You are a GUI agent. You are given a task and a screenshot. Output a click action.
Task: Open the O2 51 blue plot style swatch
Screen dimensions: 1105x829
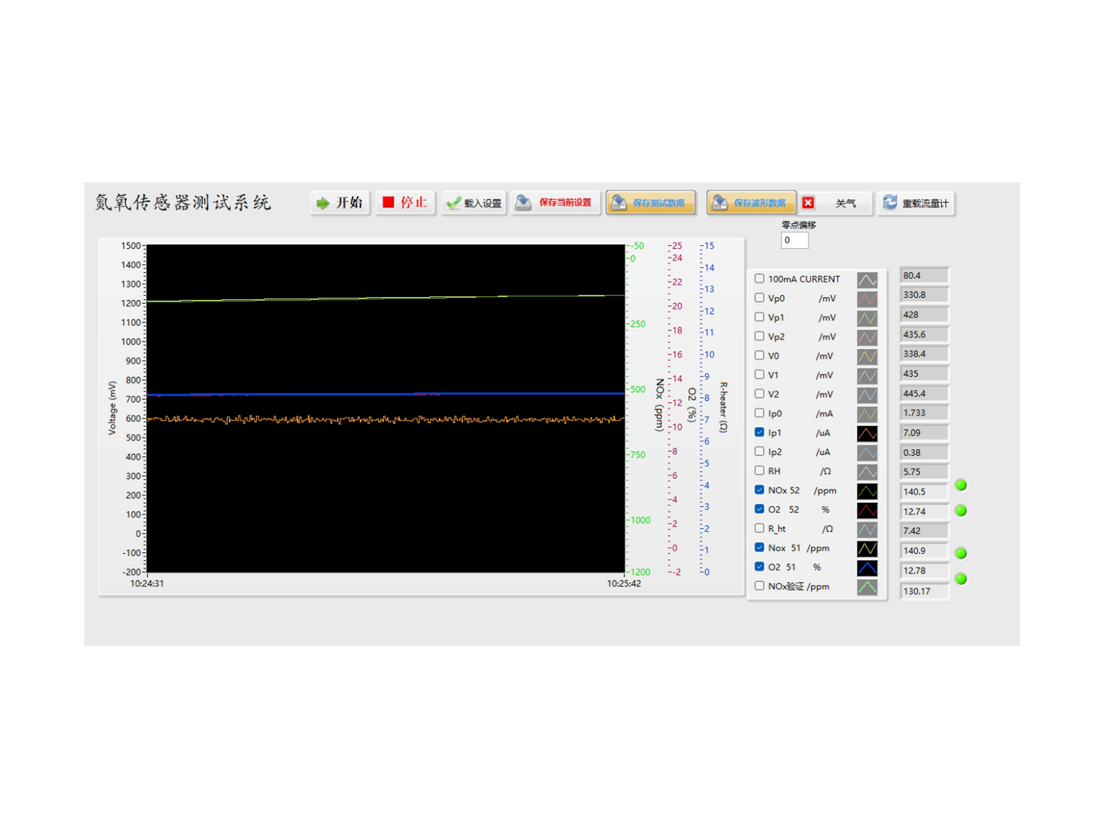click(x=867, y=568)
